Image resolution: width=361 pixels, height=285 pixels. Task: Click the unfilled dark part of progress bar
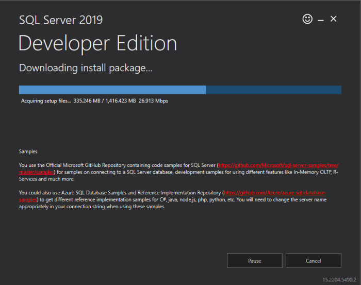pyautogui.click(x=273, y=90)
